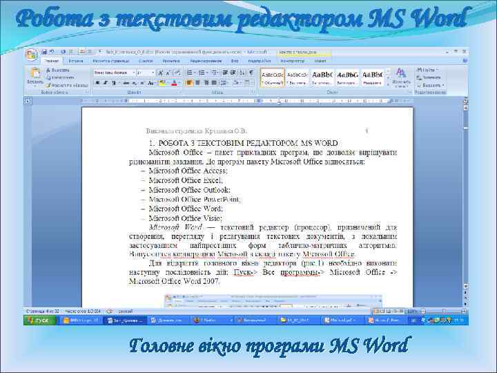The image size is (497, 373).
Task: Switch to the Insert (Вставка) ribbon tab
Action: (76, 61)
